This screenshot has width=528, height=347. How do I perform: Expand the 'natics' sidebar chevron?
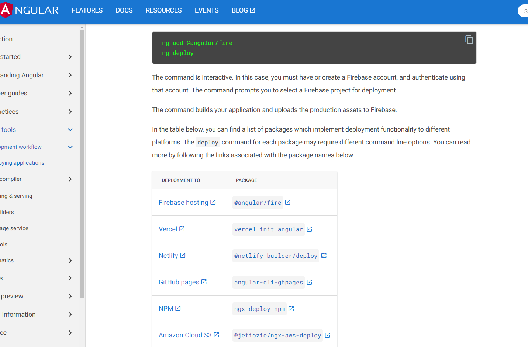[x=70, y=260]
